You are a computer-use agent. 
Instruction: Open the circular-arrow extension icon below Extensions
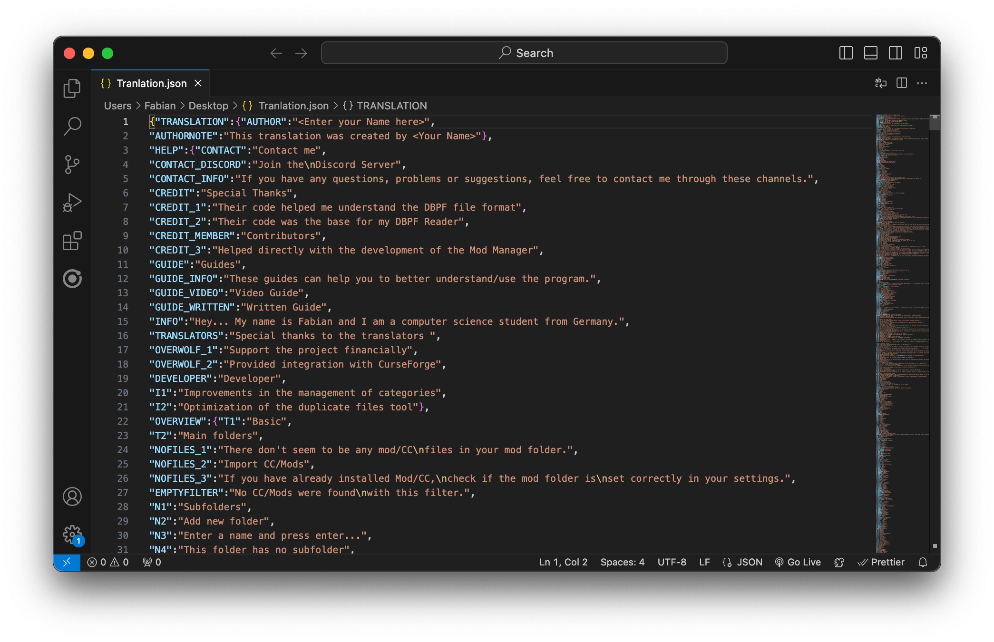[x=72, y=279]
